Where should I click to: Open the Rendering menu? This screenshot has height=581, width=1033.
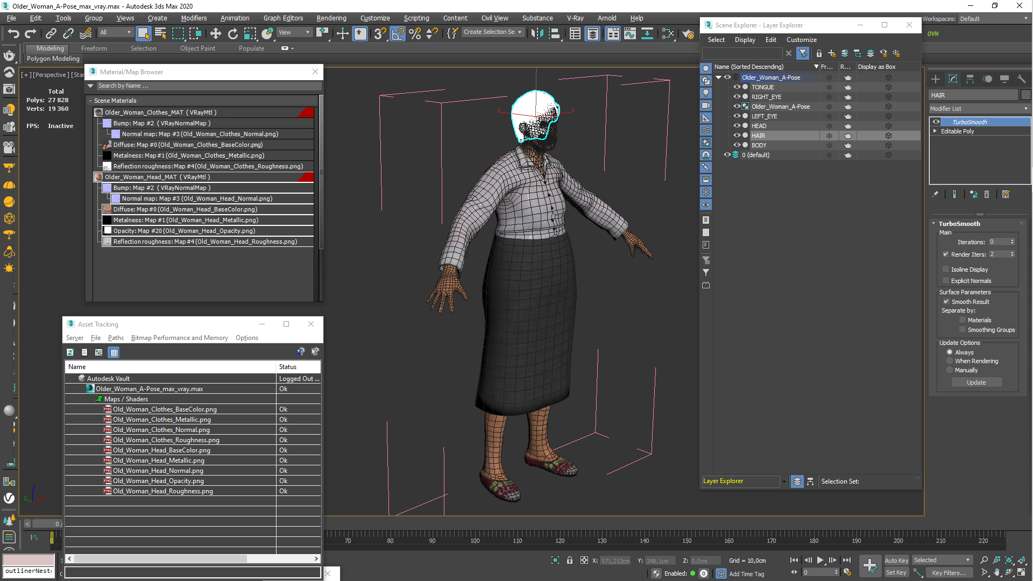[x=331, y=18]
